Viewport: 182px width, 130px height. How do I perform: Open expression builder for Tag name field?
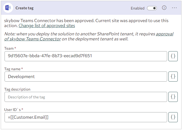coord(173,77)
